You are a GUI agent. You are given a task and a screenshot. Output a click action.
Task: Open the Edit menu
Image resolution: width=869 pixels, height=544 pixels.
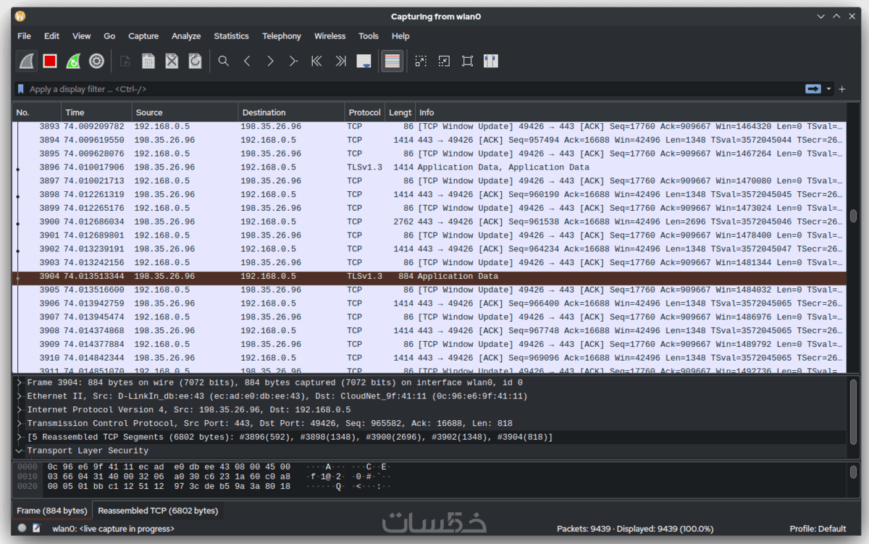pos(51,36)
